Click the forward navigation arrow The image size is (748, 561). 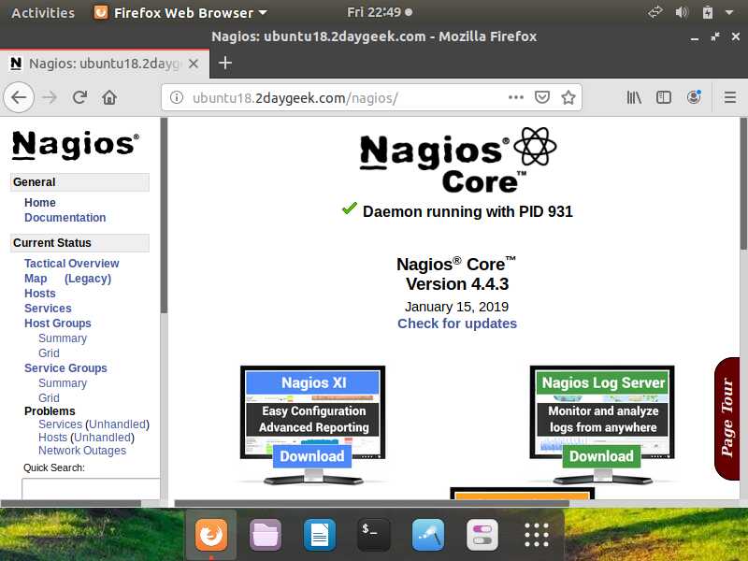[50, 98]
